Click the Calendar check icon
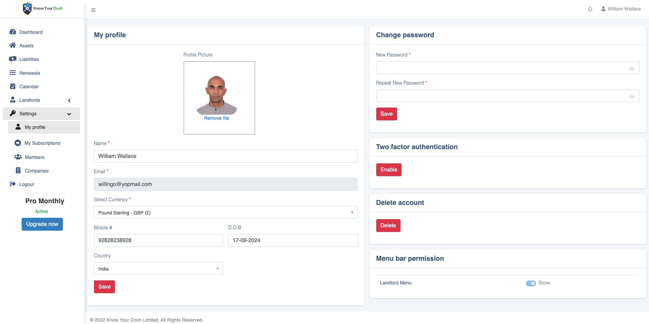This screenshot has height=324, width=649. pyautogui.click(x=13, y=86)
